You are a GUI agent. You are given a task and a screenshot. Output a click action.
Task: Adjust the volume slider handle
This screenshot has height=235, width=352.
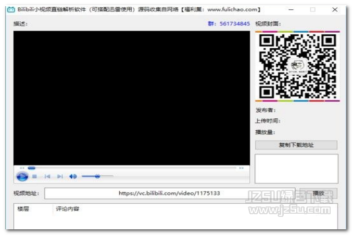[x=97, y=176]
